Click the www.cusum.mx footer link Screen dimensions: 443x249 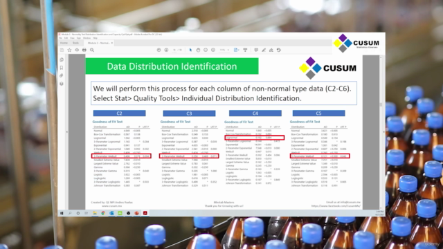[111, 206]
